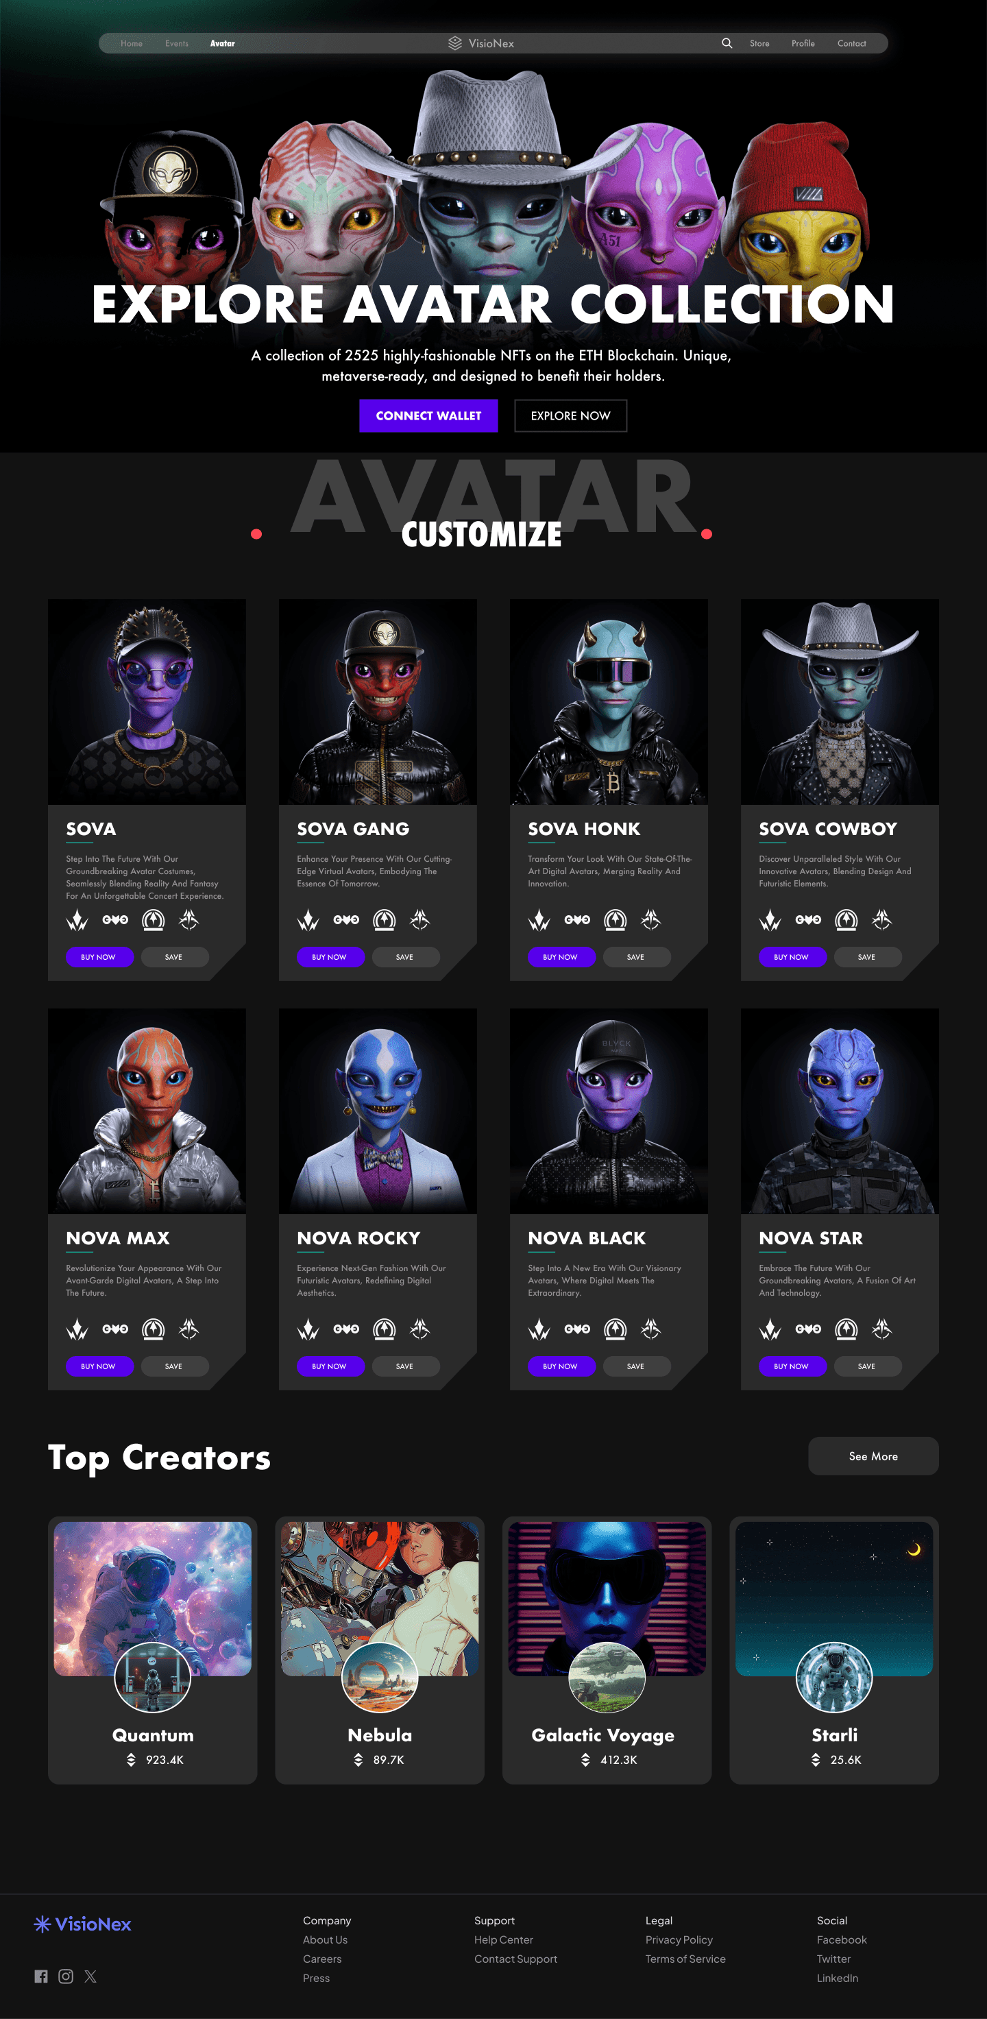Open the Privacy Policy footer link
Screen dimensions: 987x2019
click(679, 1939)
